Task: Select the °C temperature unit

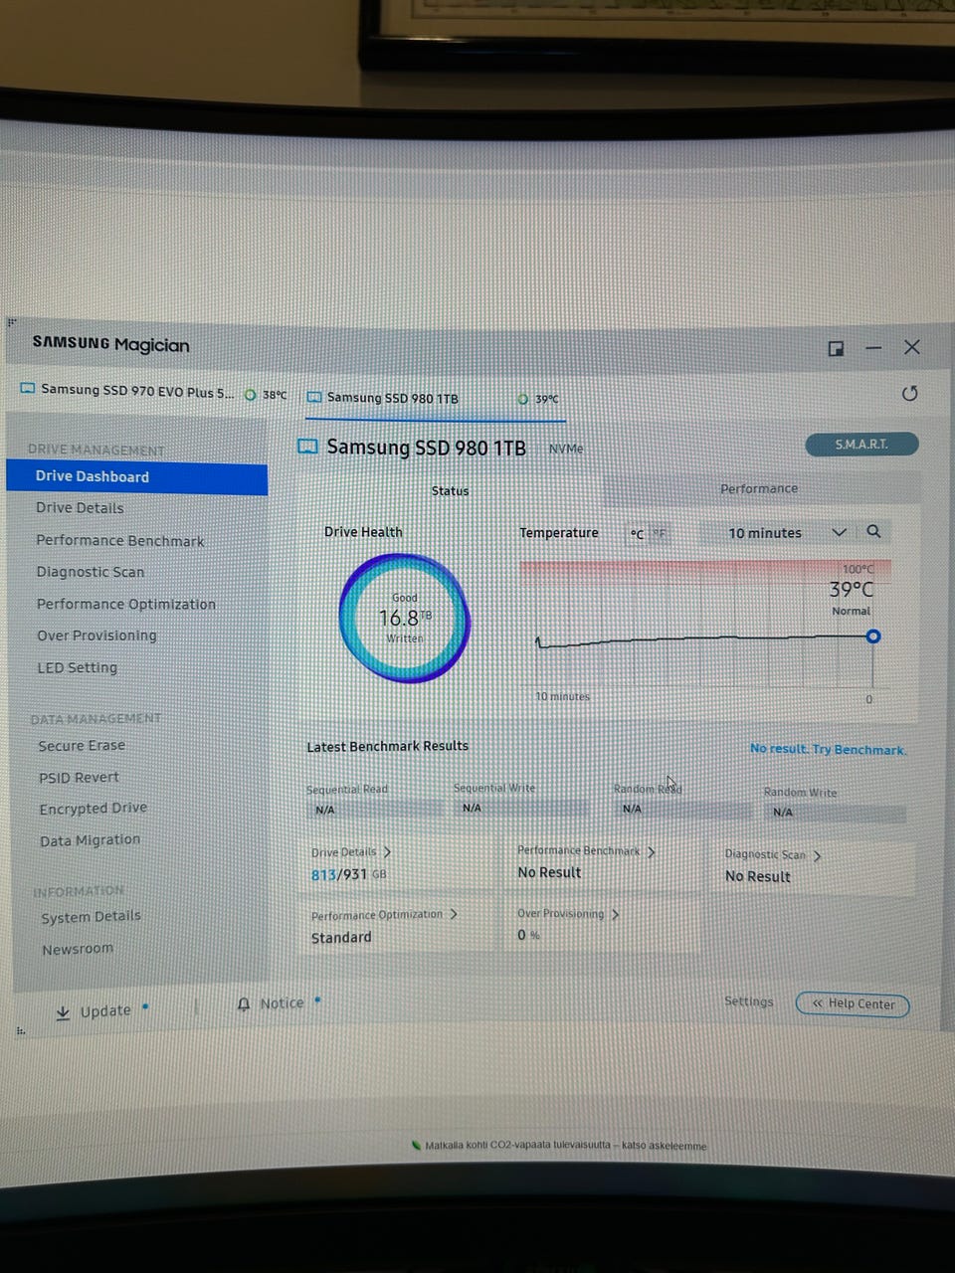Action: coord(637,534)
